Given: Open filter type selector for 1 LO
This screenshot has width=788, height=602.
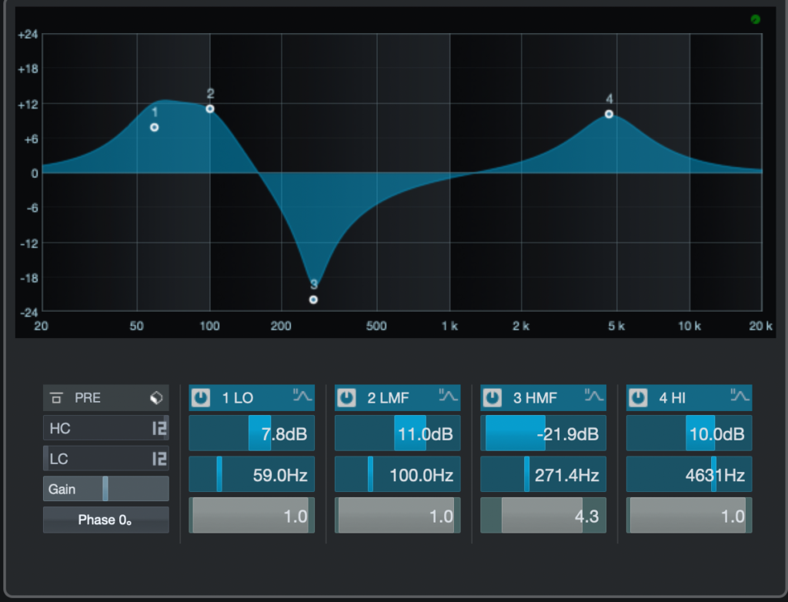Looking at the screenshot, I should 302,396.
